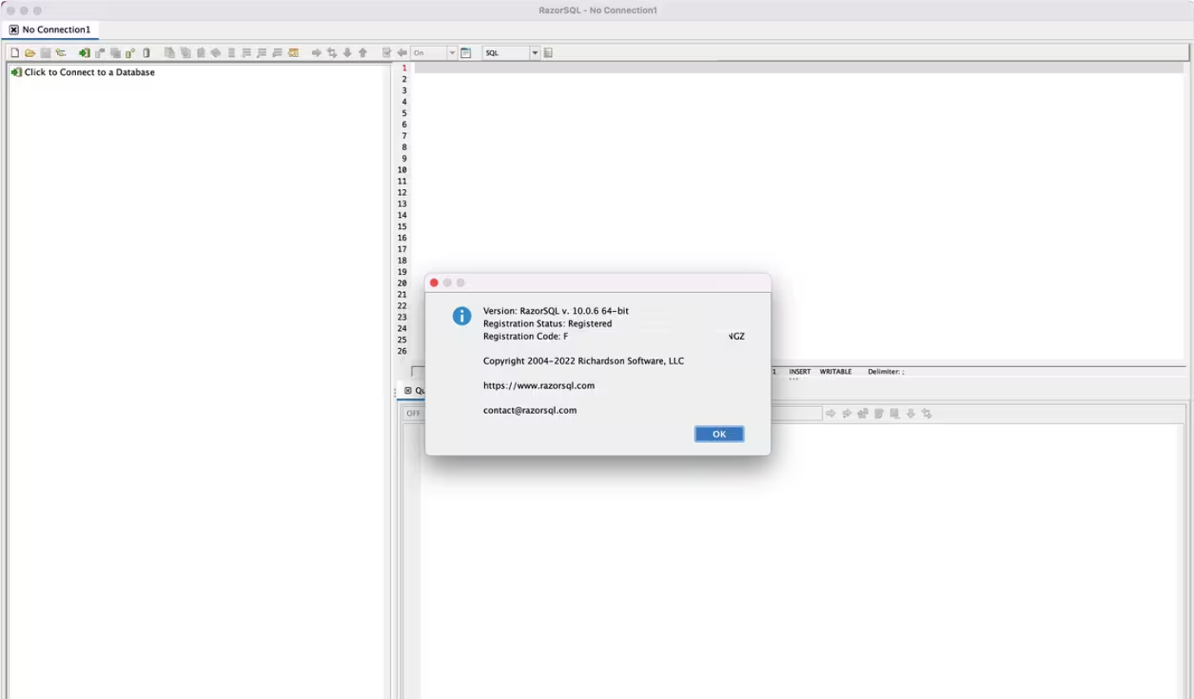Image resolution: width=1194 pixels, height=699 pixels.
Task: Click the OFF button in the results panel
Action: click(414, 414)
